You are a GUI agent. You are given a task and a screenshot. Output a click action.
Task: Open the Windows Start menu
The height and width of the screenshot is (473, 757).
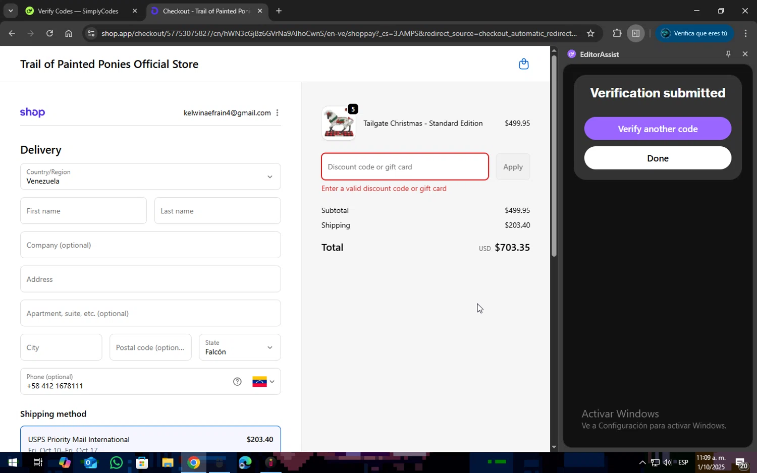click(x=12, y=462)
